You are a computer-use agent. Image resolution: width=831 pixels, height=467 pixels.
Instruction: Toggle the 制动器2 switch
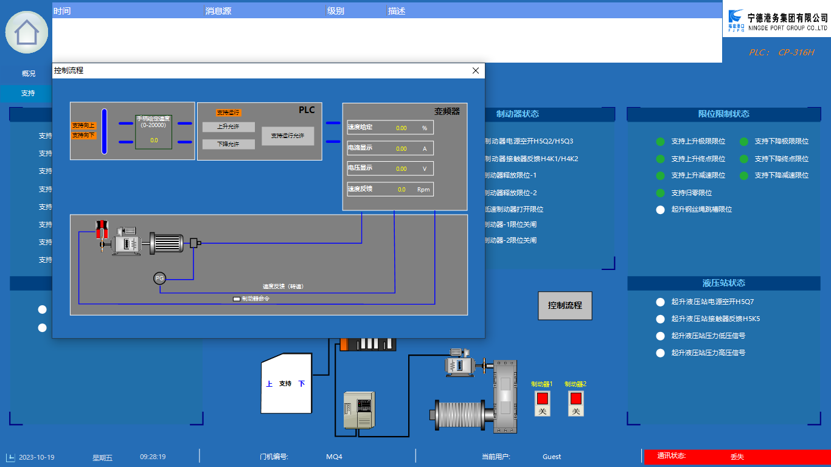tap(575, 403)
